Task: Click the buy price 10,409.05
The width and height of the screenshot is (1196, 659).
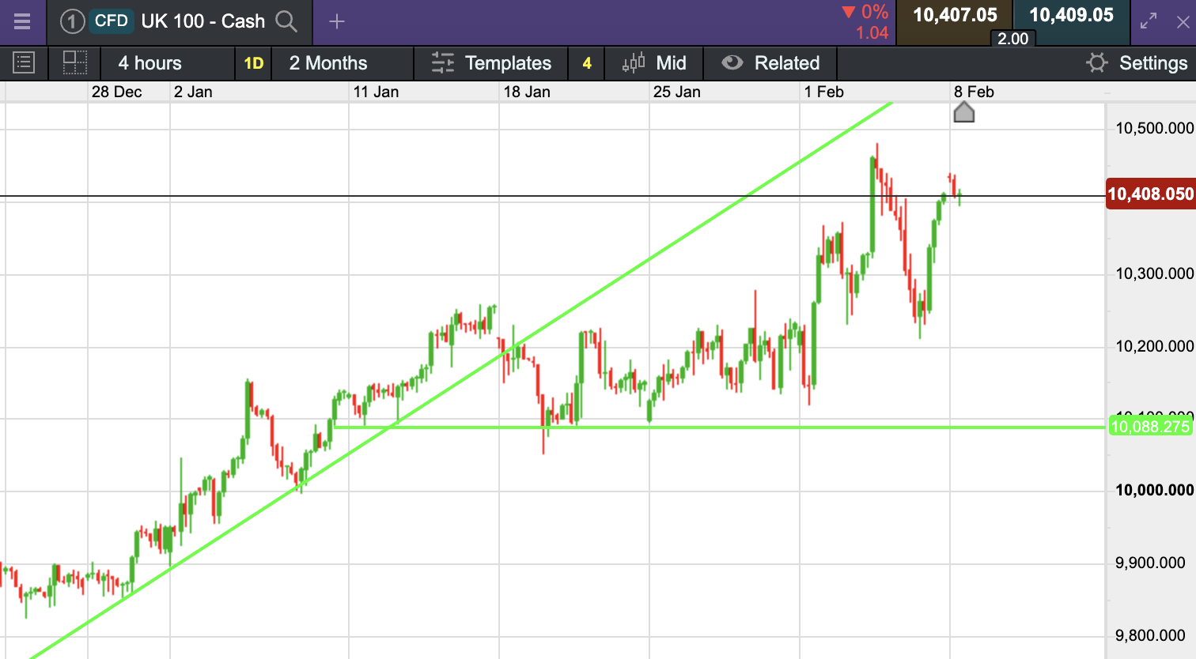Action: 1071,16
